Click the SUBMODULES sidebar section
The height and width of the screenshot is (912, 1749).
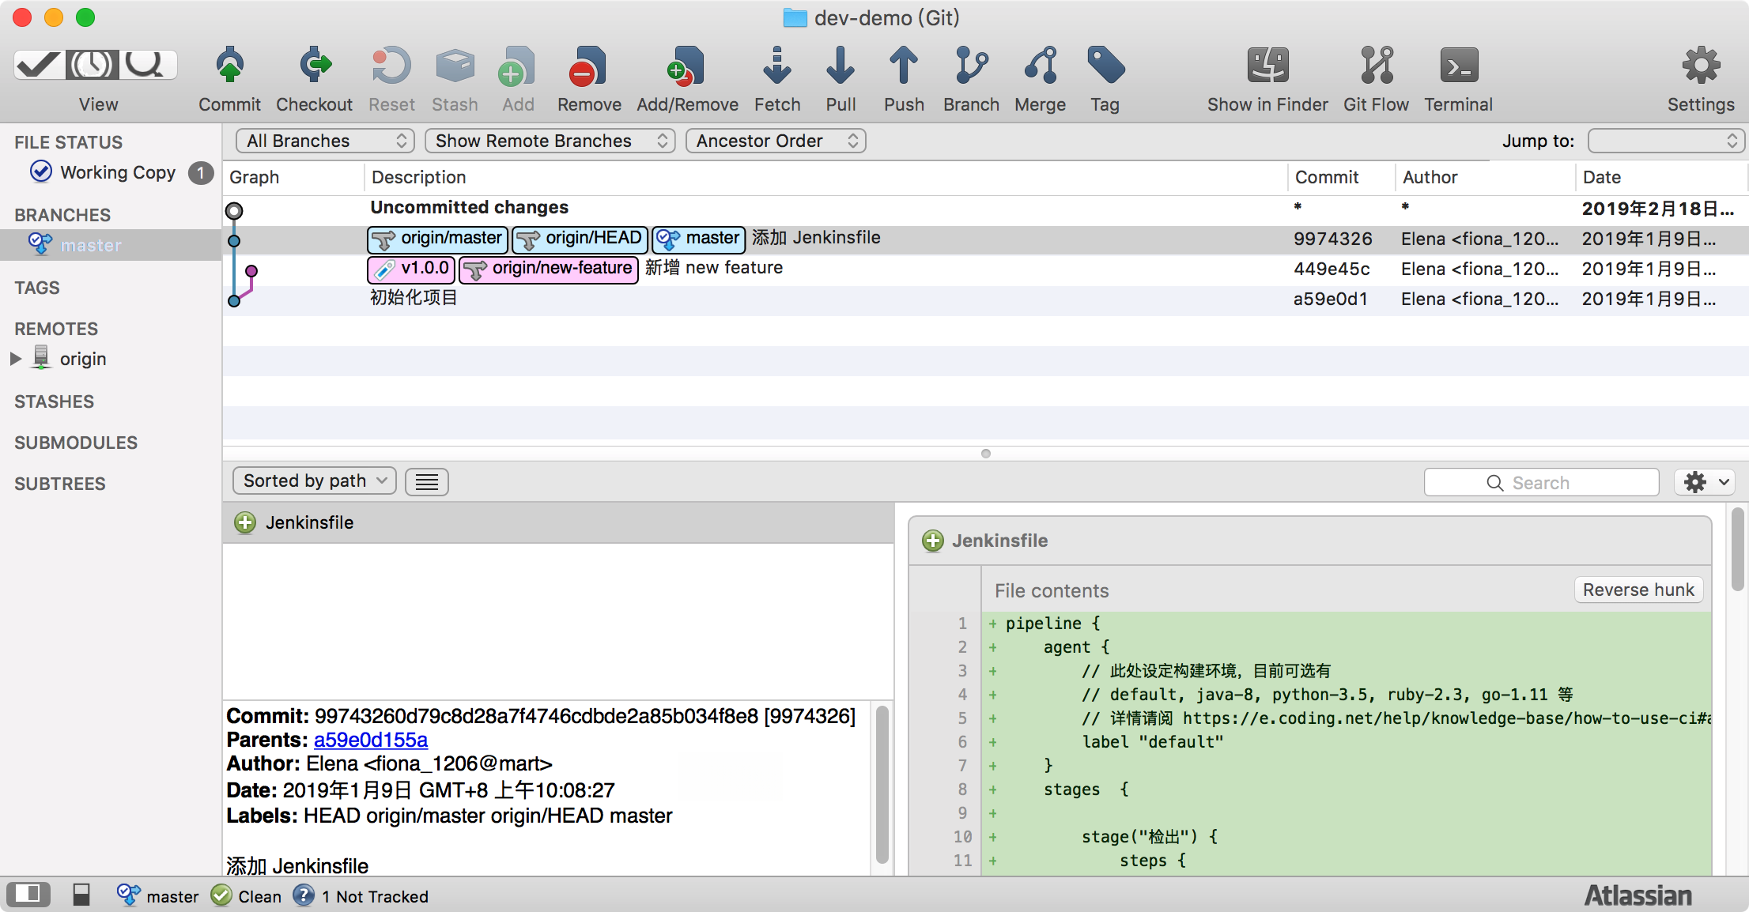(x=76, y=443)
